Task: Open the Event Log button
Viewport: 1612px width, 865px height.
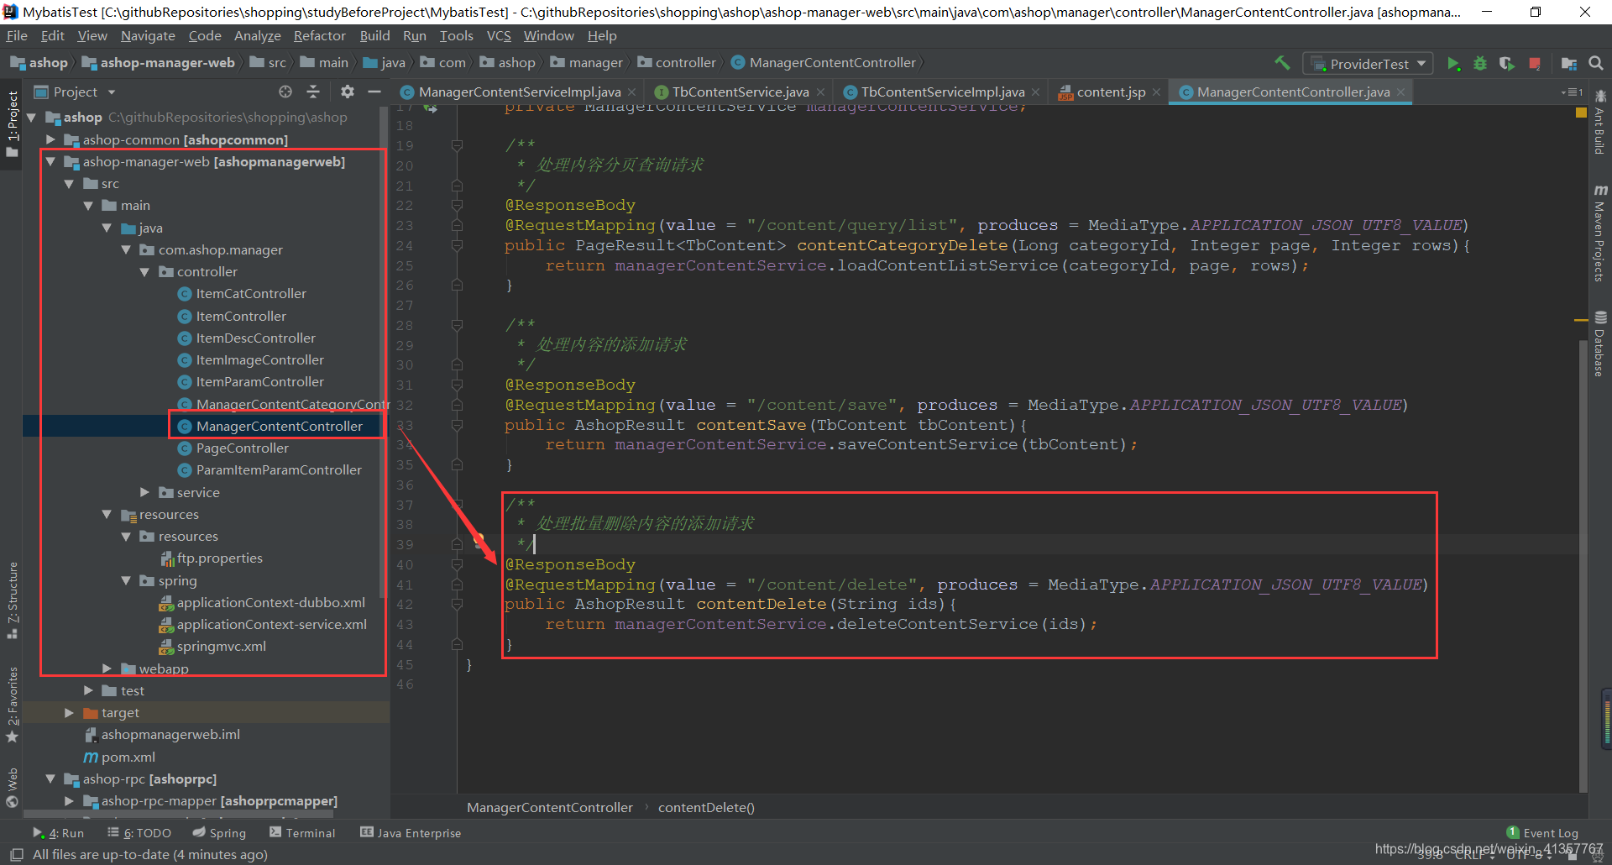Action: coord(1542,833)
